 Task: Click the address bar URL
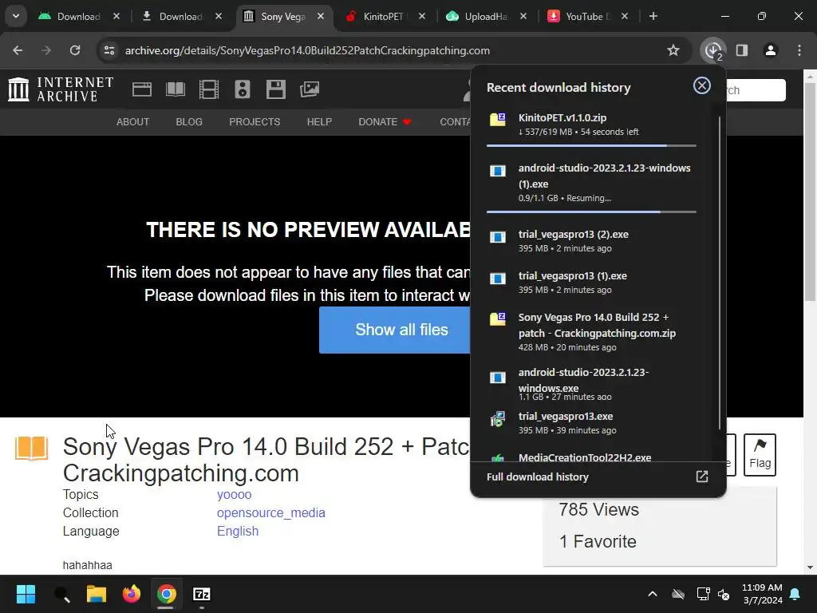[x=307, y=50]
